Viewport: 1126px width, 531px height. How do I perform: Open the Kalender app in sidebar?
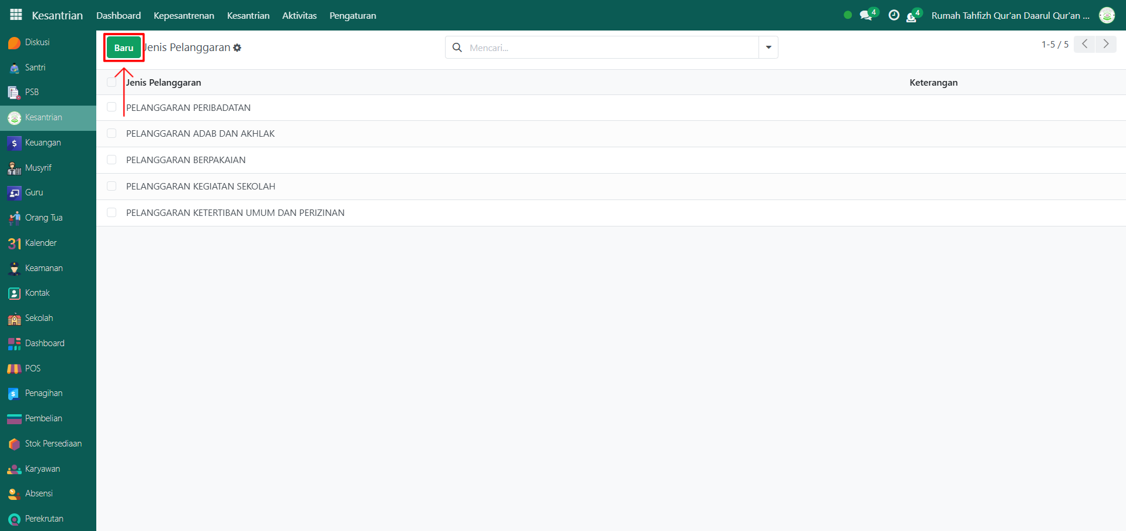tap(41, 243)
